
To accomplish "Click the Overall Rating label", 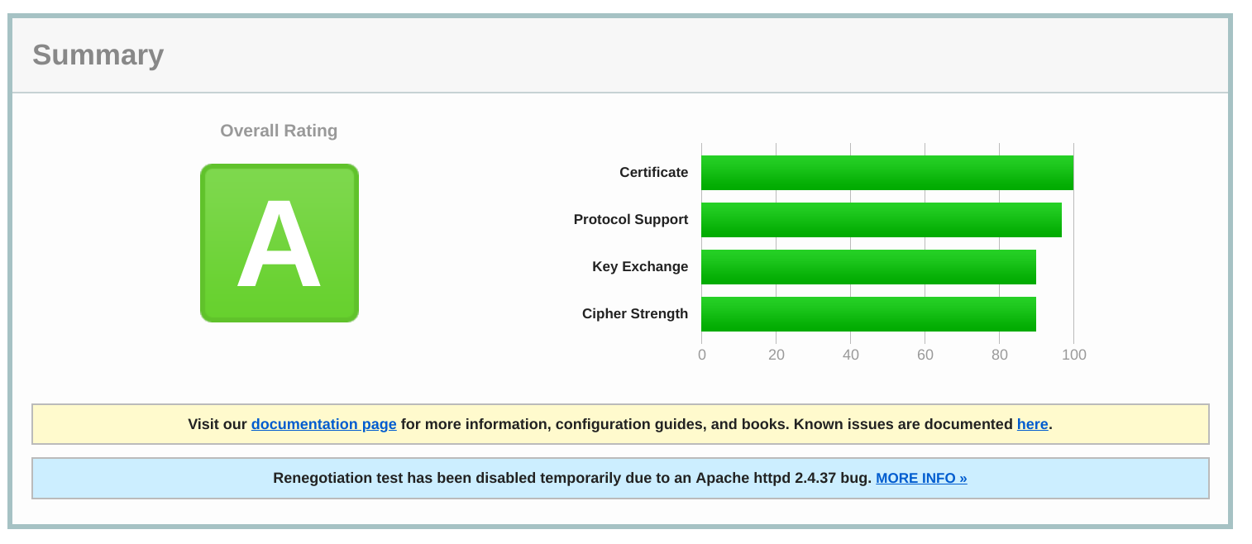I will click(279, 131).
